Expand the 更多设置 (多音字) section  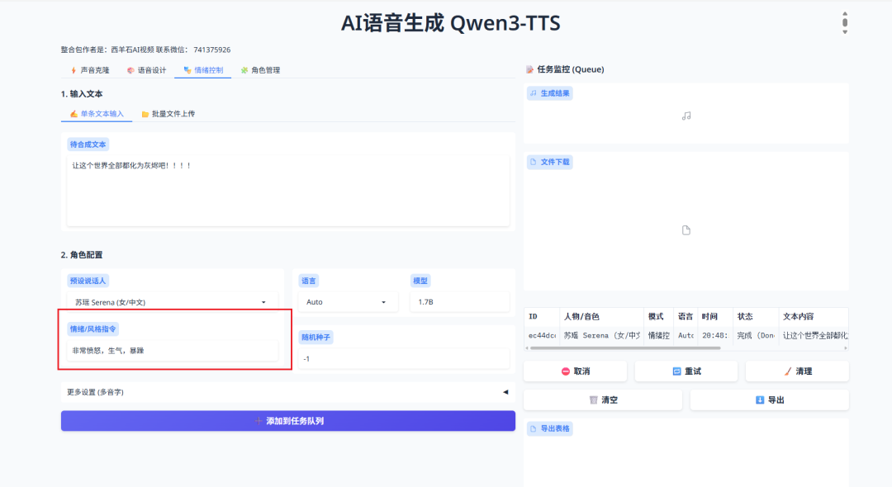(287, 391)
